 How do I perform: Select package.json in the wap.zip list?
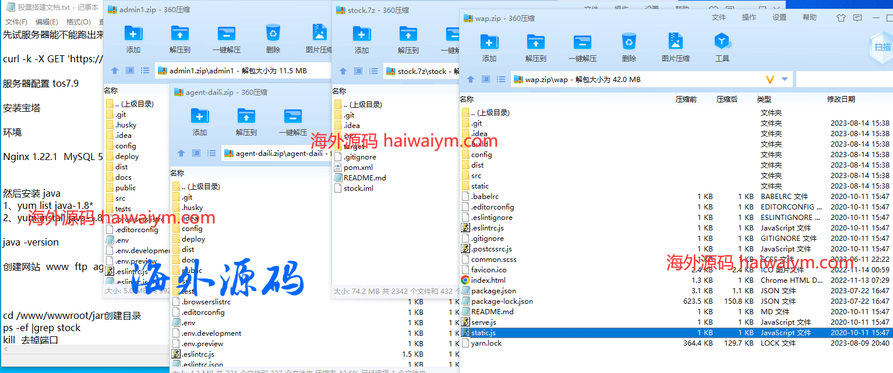click(493, 290)
